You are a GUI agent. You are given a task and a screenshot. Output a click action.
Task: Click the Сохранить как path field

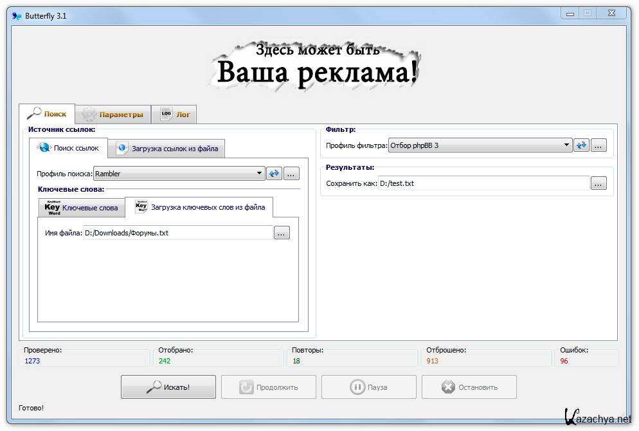[483, 183]
